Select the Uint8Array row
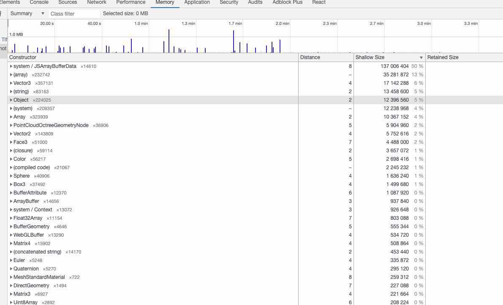The height and width of the screenshot is (305, 503). click(256, 302)
